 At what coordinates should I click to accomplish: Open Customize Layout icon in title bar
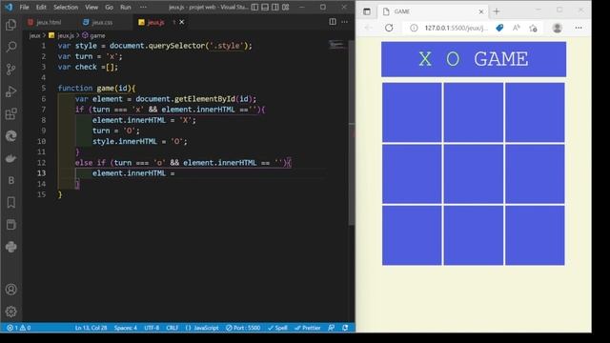[x=286, y=7]
